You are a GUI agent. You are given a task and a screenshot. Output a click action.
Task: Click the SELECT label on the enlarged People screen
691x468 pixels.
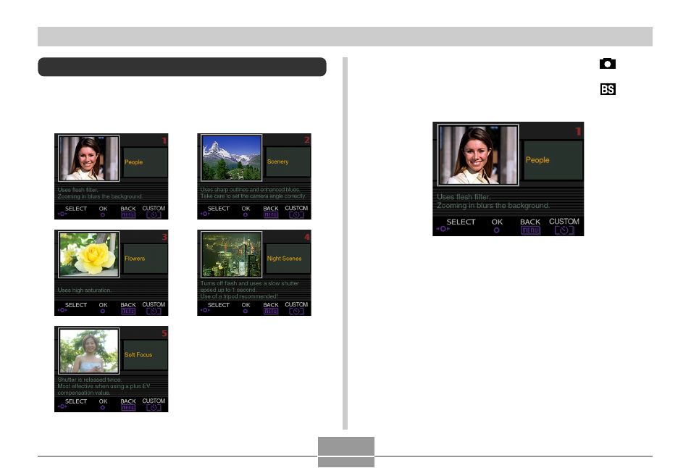461,222
